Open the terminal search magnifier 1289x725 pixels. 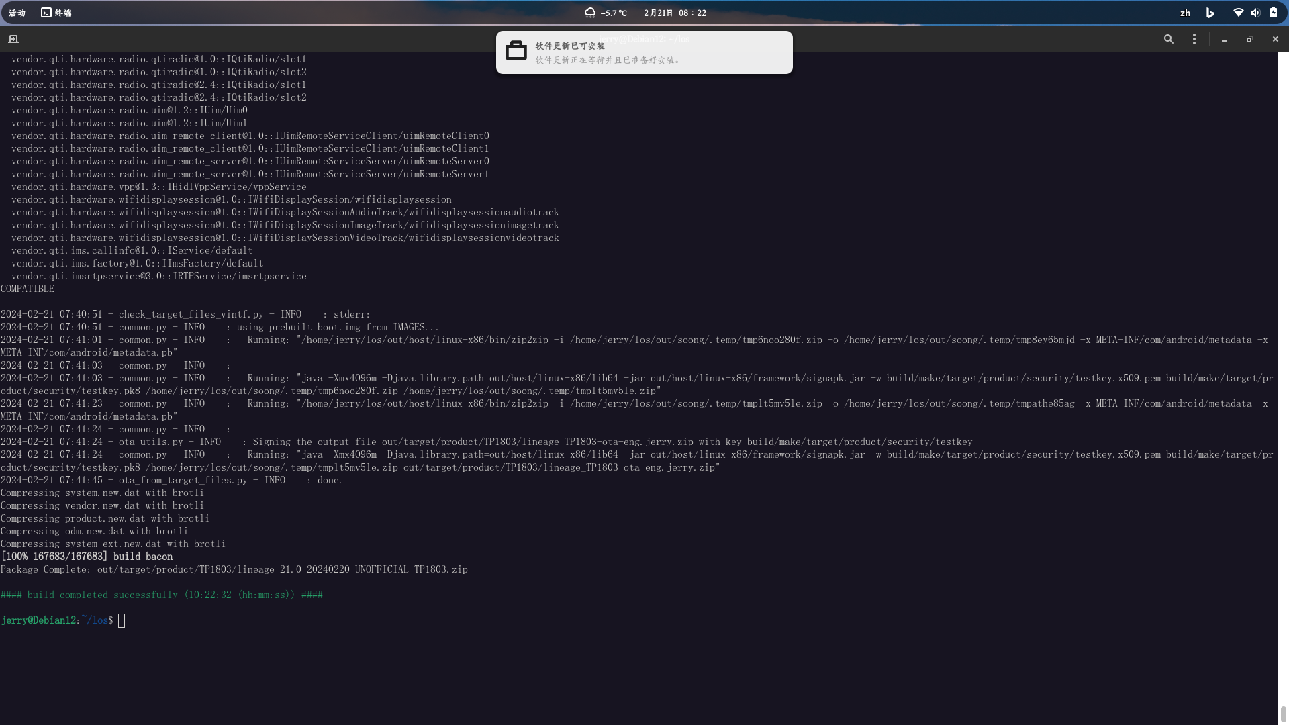coord(1169,39)
